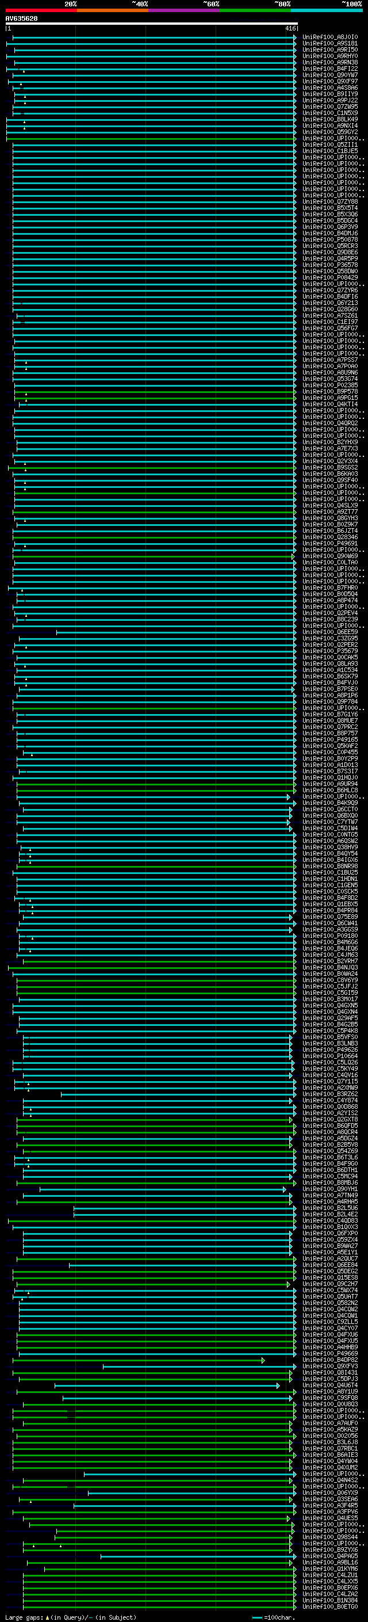Select label UniRef100_Q59GY2

pyautogui.click(x=329, y=132)
